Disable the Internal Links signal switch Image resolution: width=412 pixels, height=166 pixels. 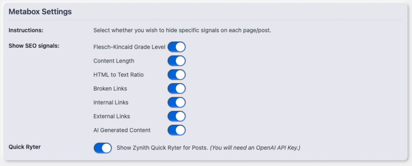point(176,103)
